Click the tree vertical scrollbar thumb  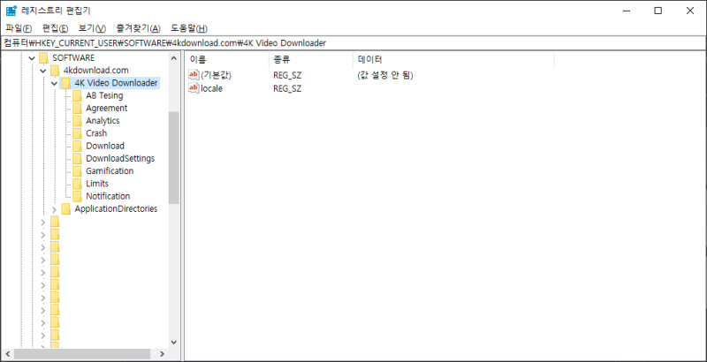tap(173, 157)
